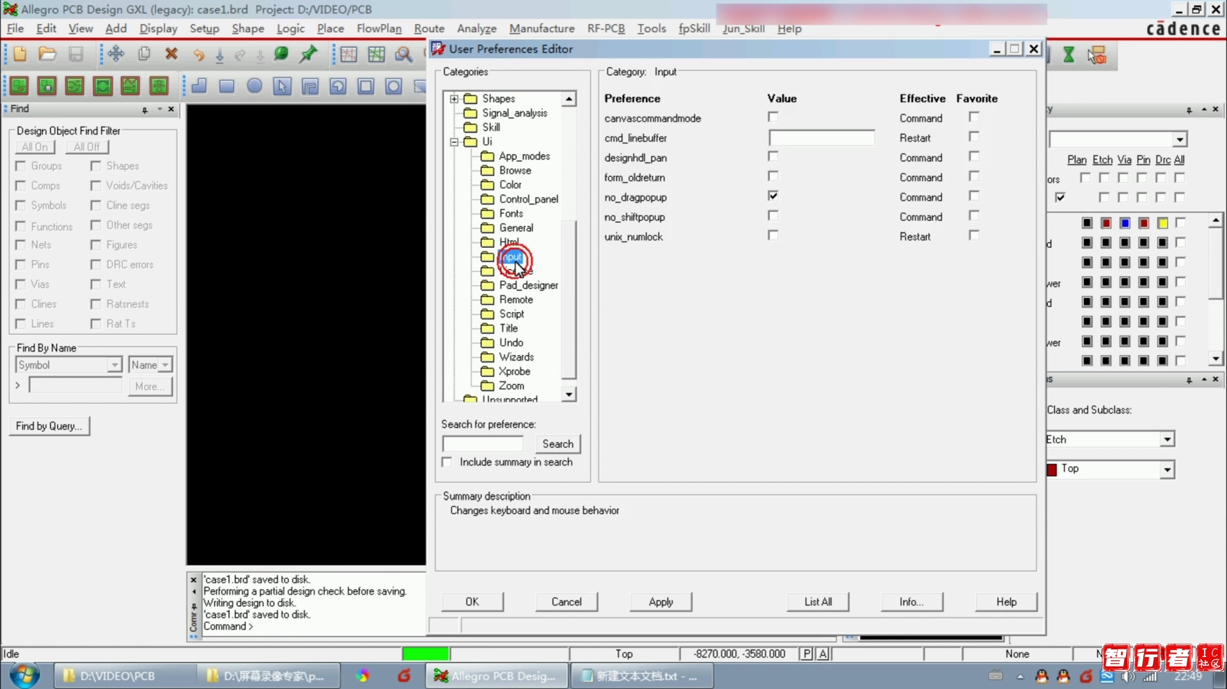Click the Allegro icon in taskbar
Viewport: 1227px width, 689px height.
[497, 676]
